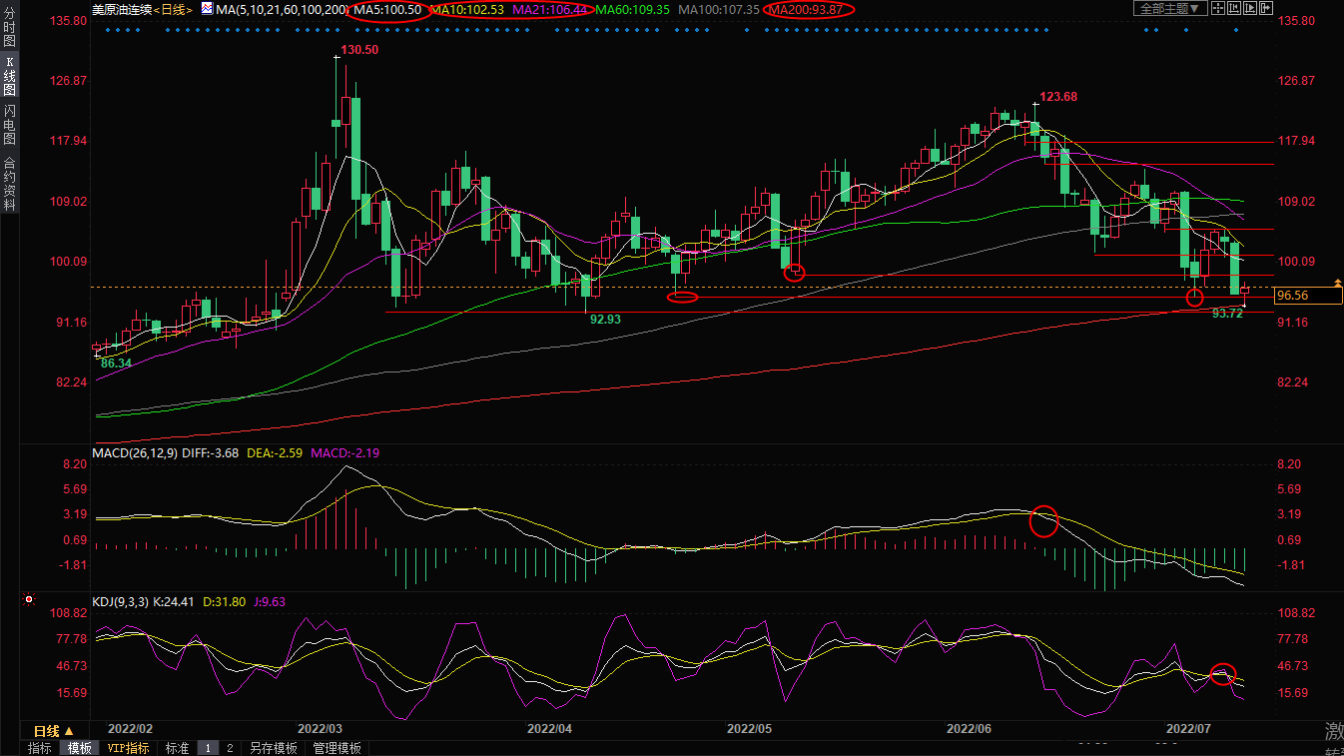This screenshot has height=756, width=1344.
Task: Open the 全部主题 dropdown
Action: (1171, 9)
